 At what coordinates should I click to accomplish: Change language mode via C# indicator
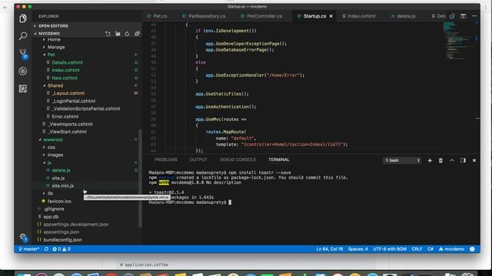coord(430,249)
